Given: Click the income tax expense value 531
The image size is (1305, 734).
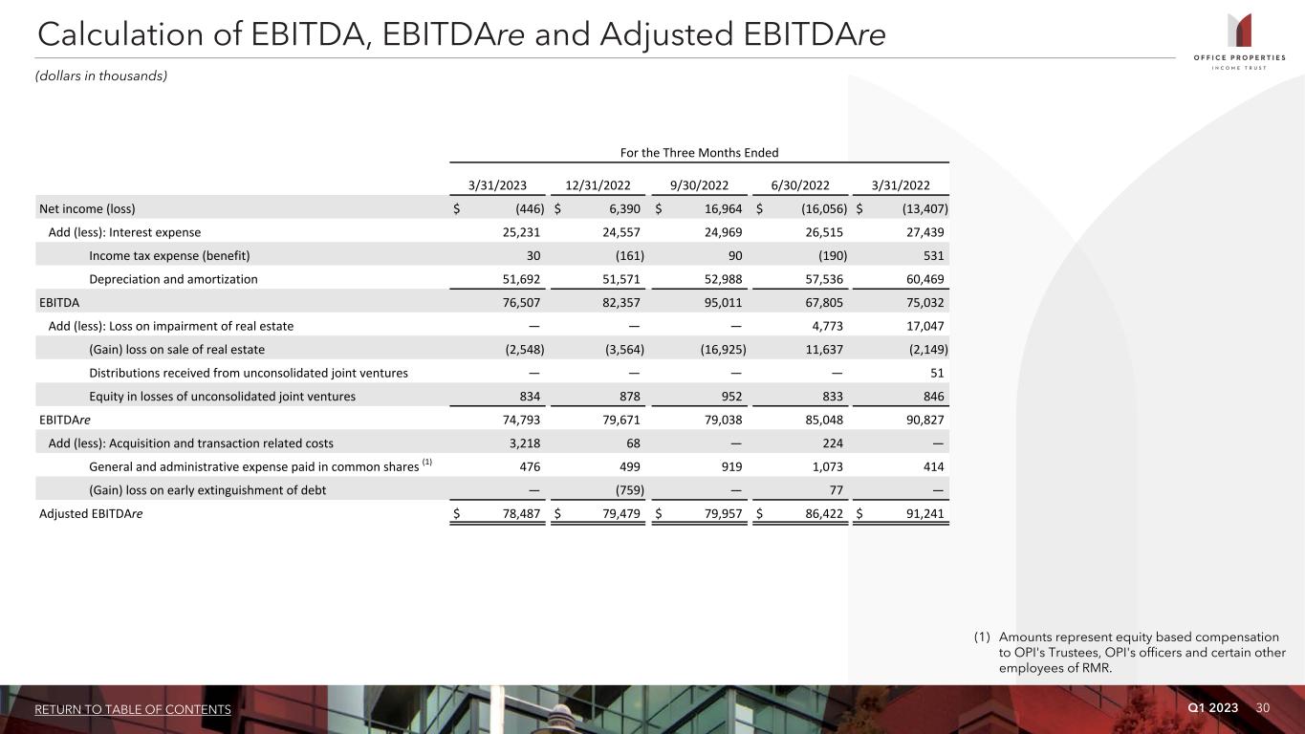Looking at the screenshot, I should (933, 255).
